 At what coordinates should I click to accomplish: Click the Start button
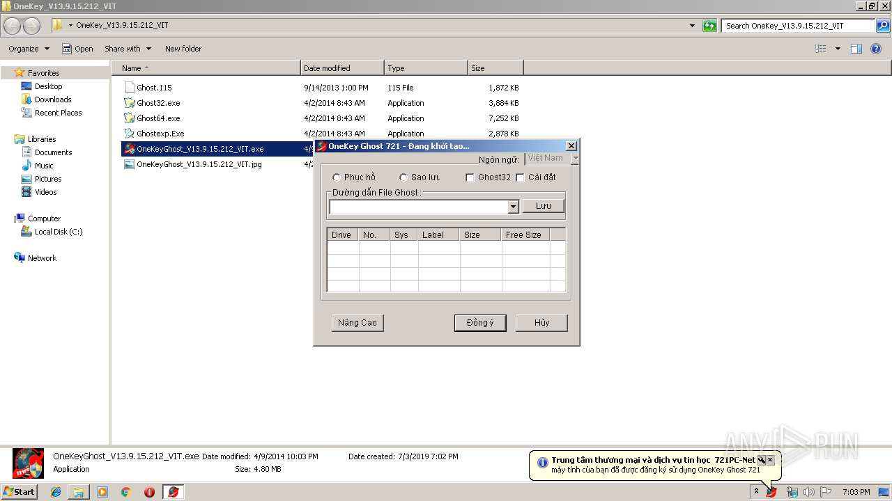(20, 492)
